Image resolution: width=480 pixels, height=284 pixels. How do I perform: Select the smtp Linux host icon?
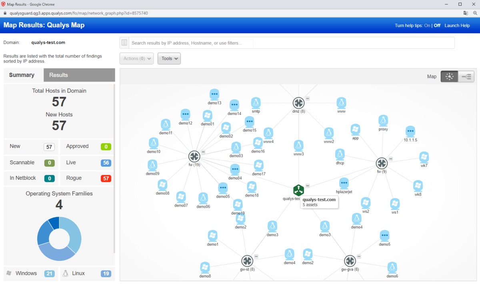[256, 103]
